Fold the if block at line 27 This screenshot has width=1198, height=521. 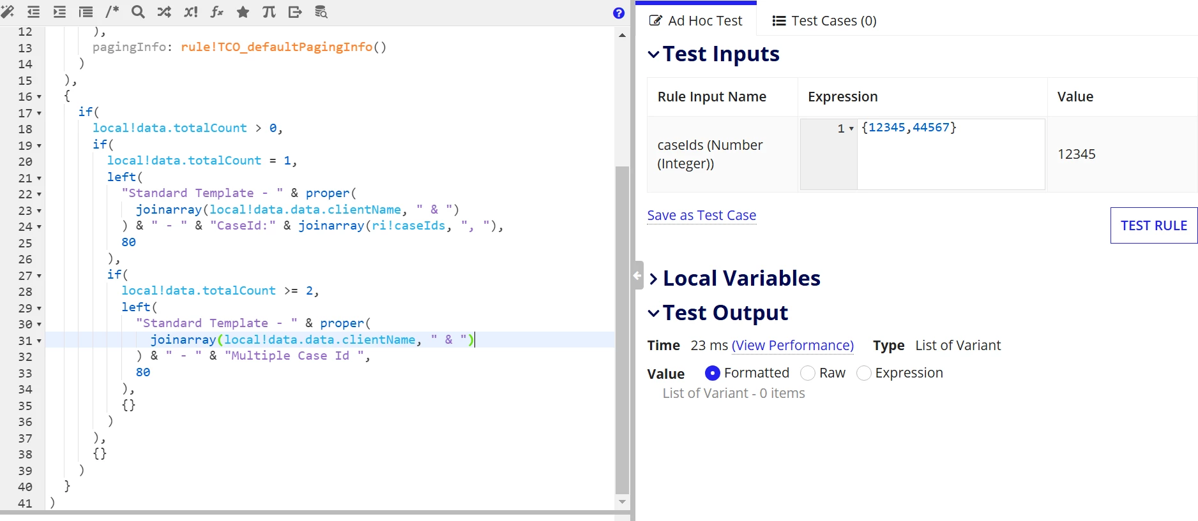click(x=39, y=276)
